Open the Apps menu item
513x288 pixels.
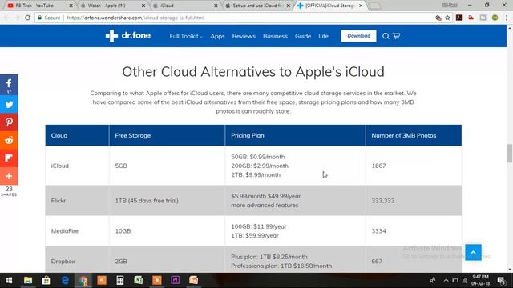[217, 36]
